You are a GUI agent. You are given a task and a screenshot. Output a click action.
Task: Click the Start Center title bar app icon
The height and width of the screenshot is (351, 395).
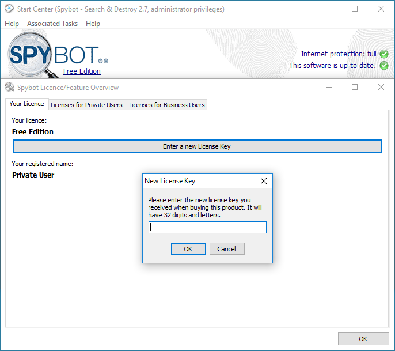coord(9,9)
